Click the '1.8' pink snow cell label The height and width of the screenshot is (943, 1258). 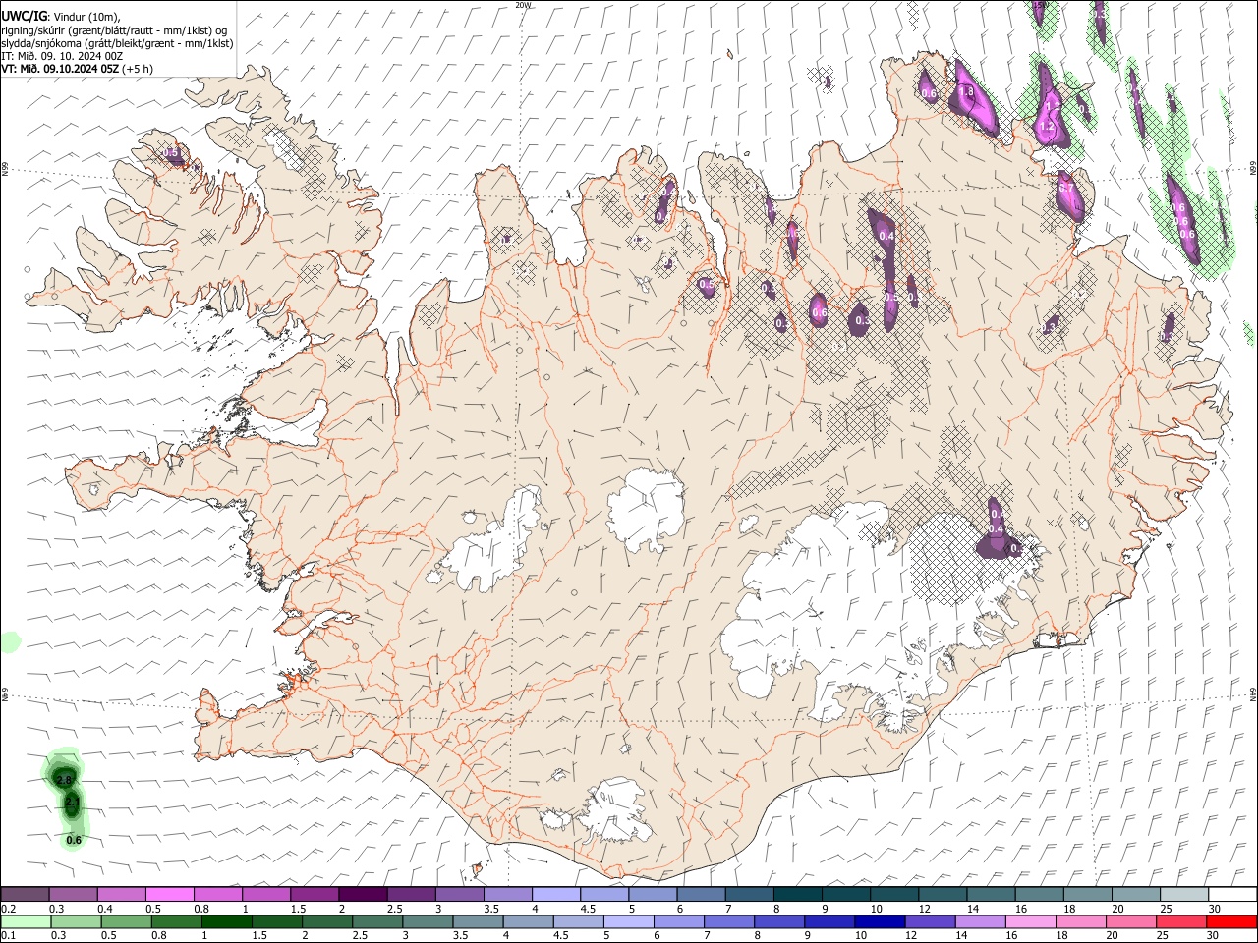coord(966,92)
